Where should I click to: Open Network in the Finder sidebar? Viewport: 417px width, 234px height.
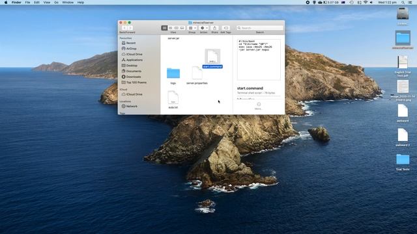pos(132,106)
